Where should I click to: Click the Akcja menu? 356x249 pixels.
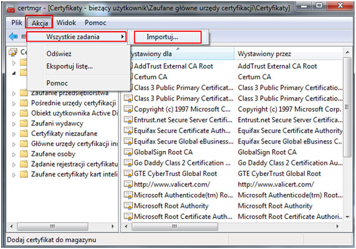39,22
